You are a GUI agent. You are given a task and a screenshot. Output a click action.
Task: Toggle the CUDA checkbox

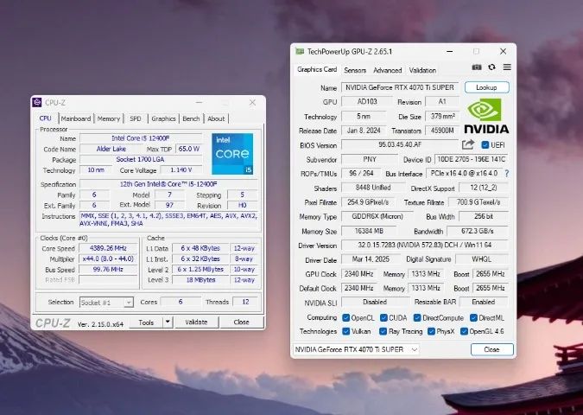[383, 318]
